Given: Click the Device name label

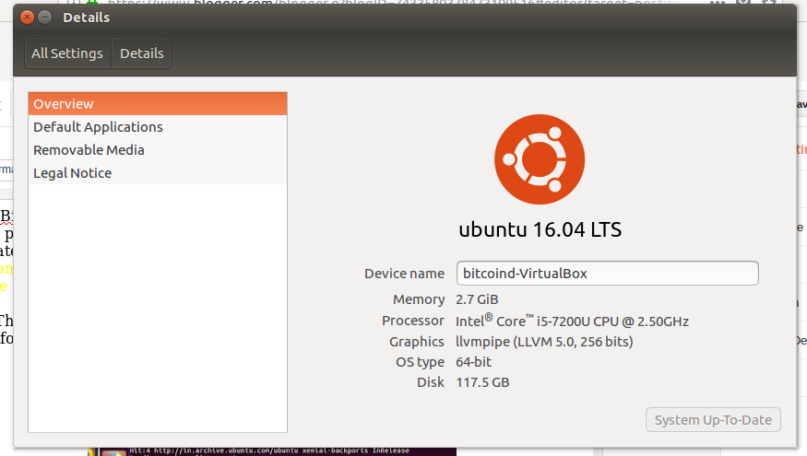Looking at the screenshot, I should coord(404,274).
